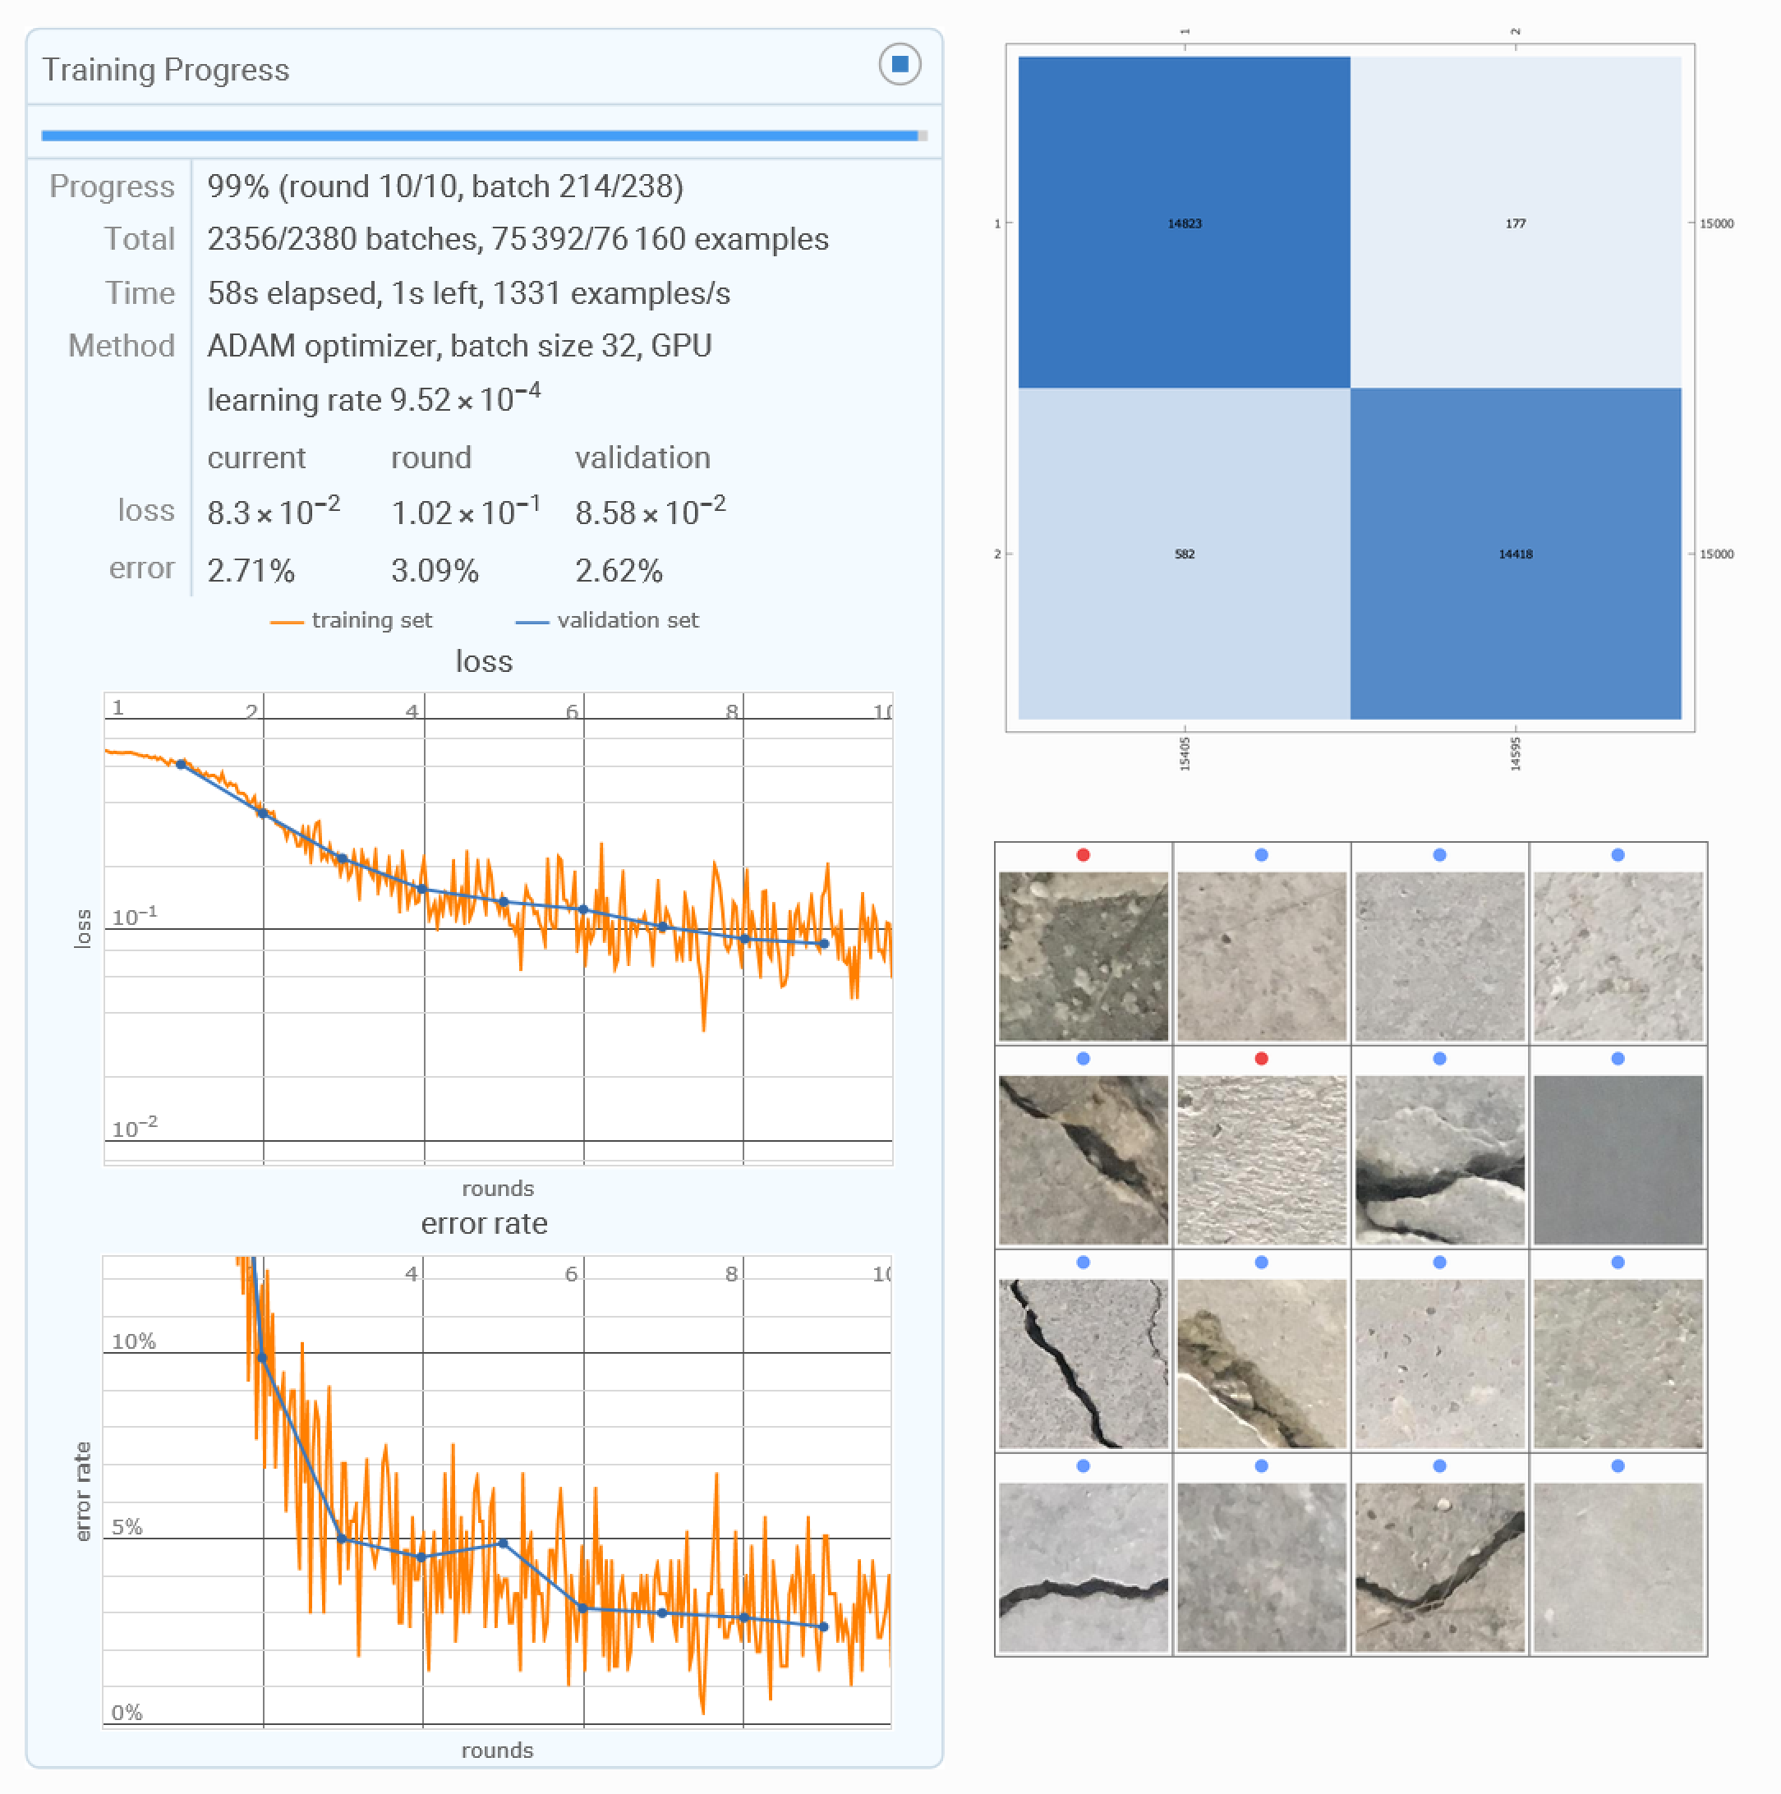Click the 582 confusion matrix cell

1184,554
